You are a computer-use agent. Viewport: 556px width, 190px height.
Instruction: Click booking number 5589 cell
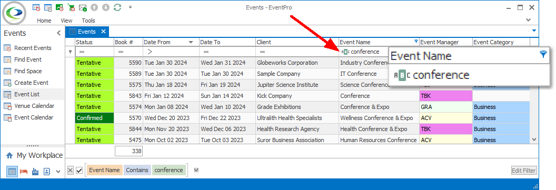128,74
